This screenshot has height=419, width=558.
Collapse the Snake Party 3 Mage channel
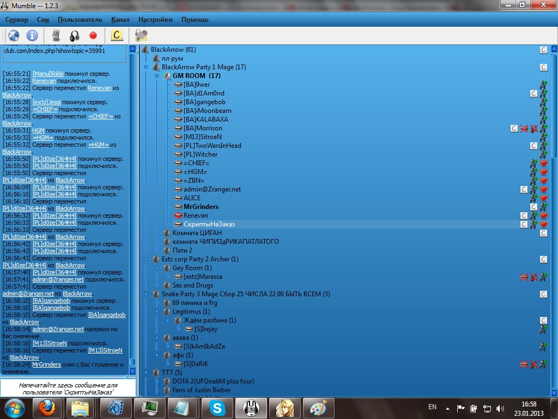146,294
